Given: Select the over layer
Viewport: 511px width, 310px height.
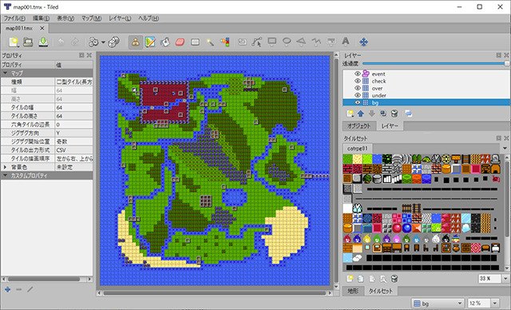Looking at the screenshot, I should [x=377, y=88].
